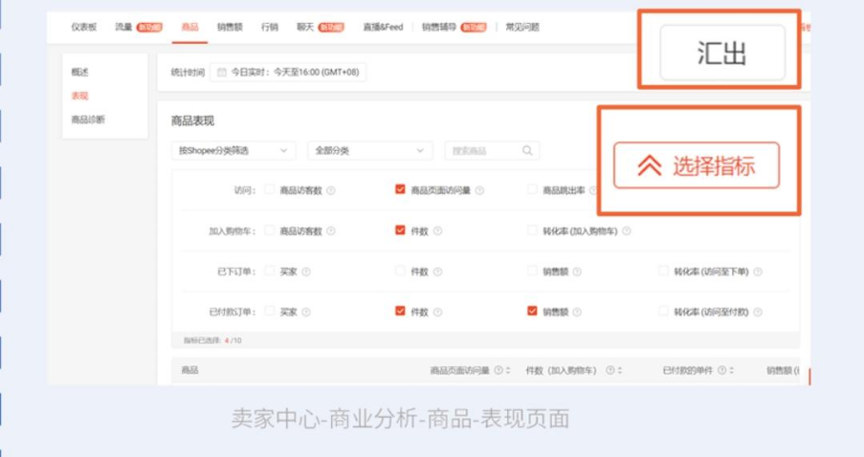Open help icon for 已付款订单 row 件数
Image resolution: width=864 pixels, height=457 pixels.
(437, 313)
